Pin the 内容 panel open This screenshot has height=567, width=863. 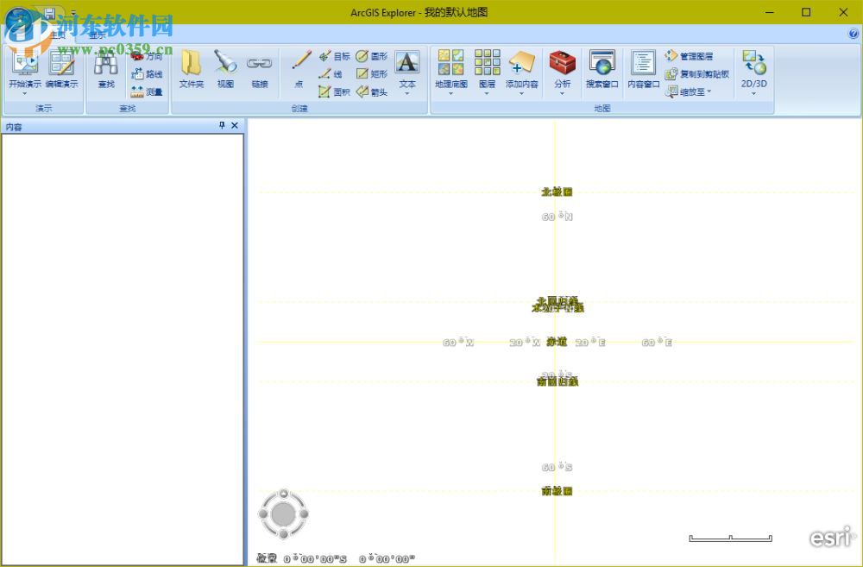[222, 125]
